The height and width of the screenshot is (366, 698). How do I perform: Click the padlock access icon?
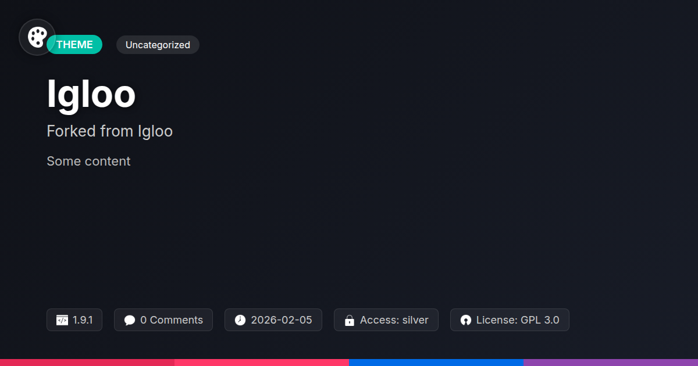[350, 320]
